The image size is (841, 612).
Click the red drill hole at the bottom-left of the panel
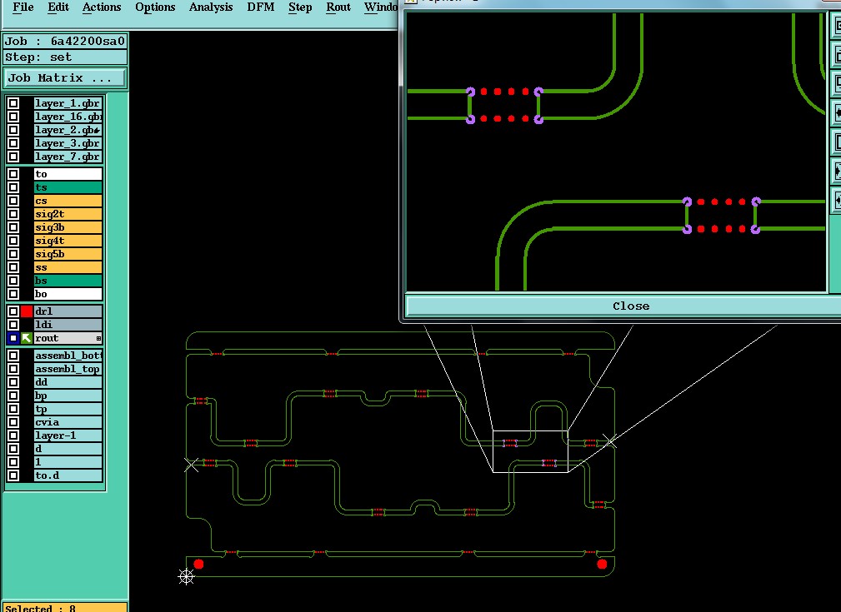(198, 564)
